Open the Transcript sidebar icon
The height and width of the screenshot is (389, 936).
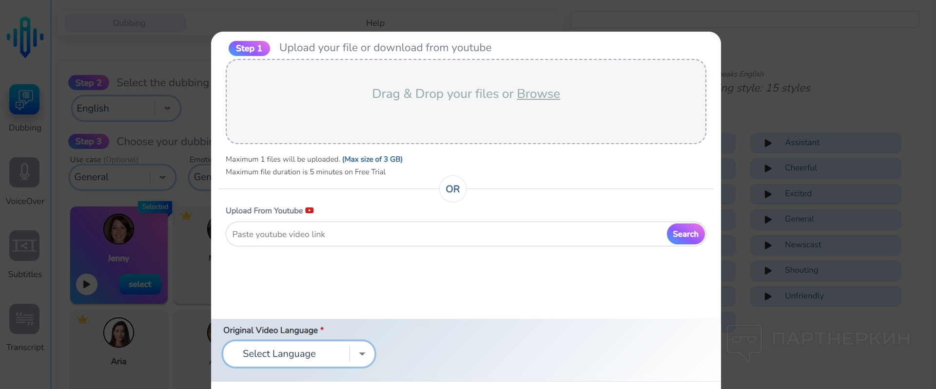24,319
